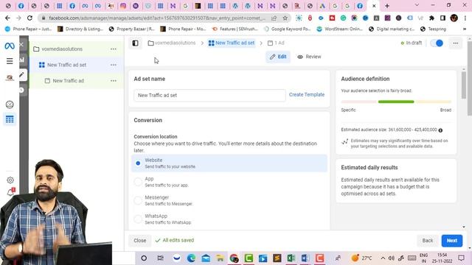The width and height of the screenshot is (472, 265).
Task: Open options for New Traffic ad
Action: pos(113,81)
